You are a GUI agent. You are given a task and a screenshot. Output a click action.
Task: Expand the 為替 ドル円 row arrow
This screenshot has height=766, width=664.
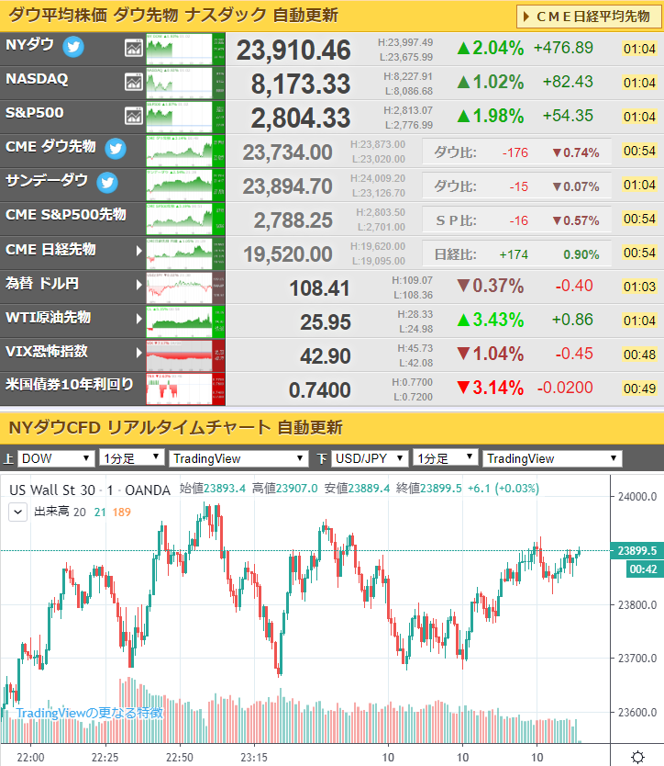pos(139,285)
